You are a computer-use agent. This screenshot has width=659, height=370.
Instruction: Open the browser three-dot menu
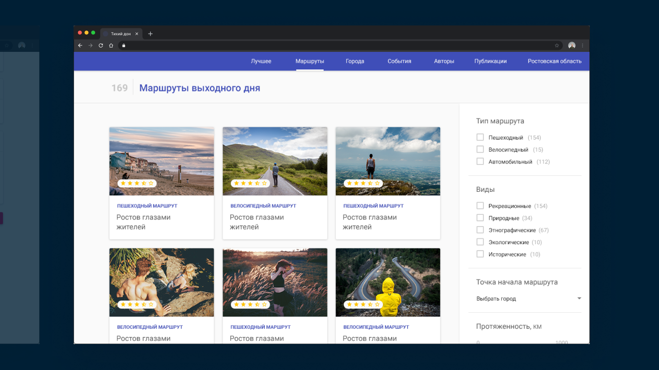pos(583,46)
